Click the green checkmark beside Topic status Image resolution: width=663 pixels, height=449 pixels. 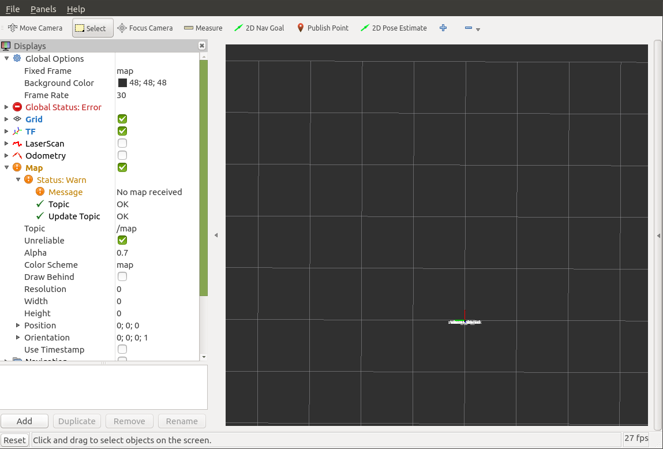pyautogui.click(x=40, y=204)
